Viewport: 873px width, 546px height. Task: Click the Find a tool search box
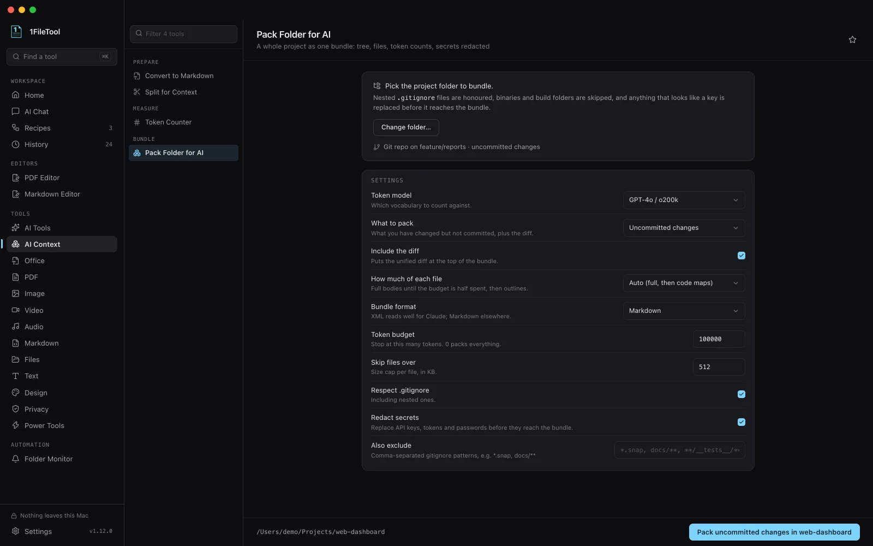click(62, 57)
